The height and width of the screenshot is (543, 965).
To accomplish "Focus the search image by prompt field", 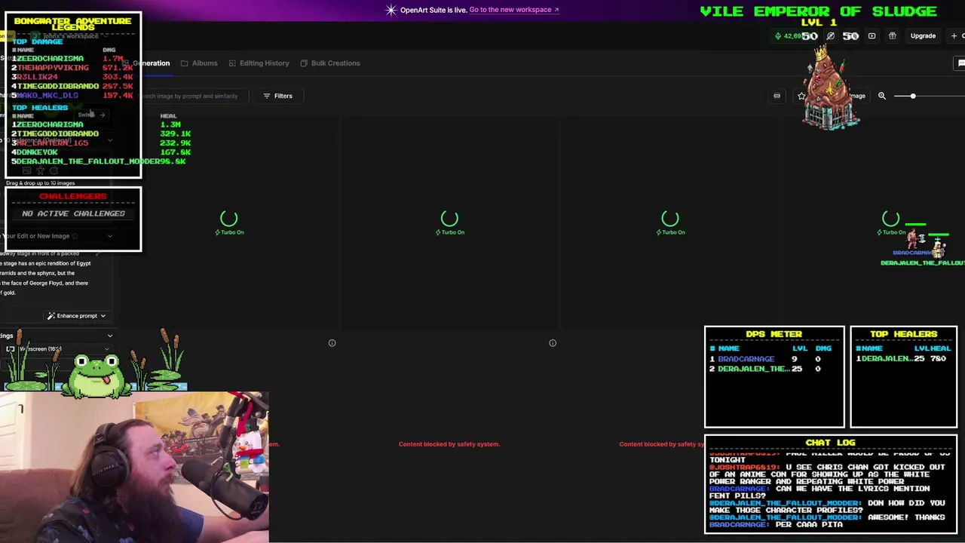I will point(190,96).
